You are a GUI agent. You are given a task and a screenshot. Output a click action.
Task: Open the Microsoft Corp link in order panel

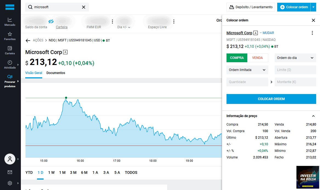click(x=239, y=33)
